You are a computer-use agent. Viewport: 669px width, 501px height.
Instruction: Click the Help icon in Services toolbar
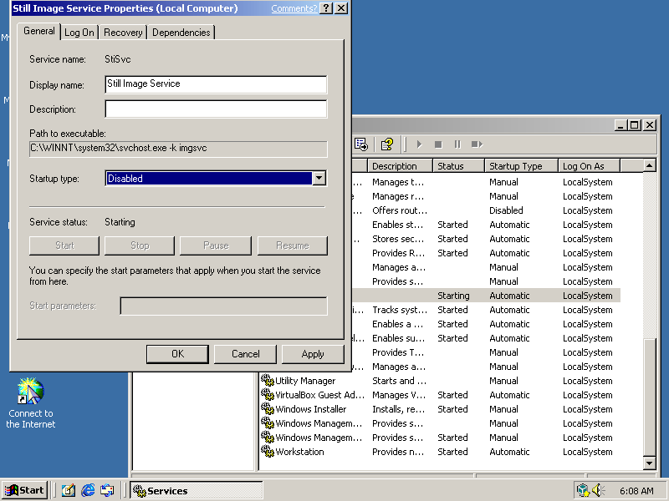point(386,144)
